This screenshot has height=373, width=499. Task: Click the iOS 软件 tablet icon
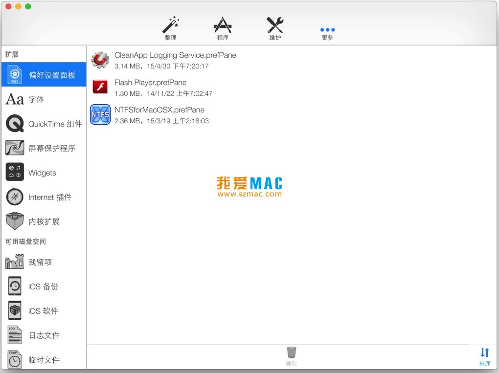tap(15, 310)
